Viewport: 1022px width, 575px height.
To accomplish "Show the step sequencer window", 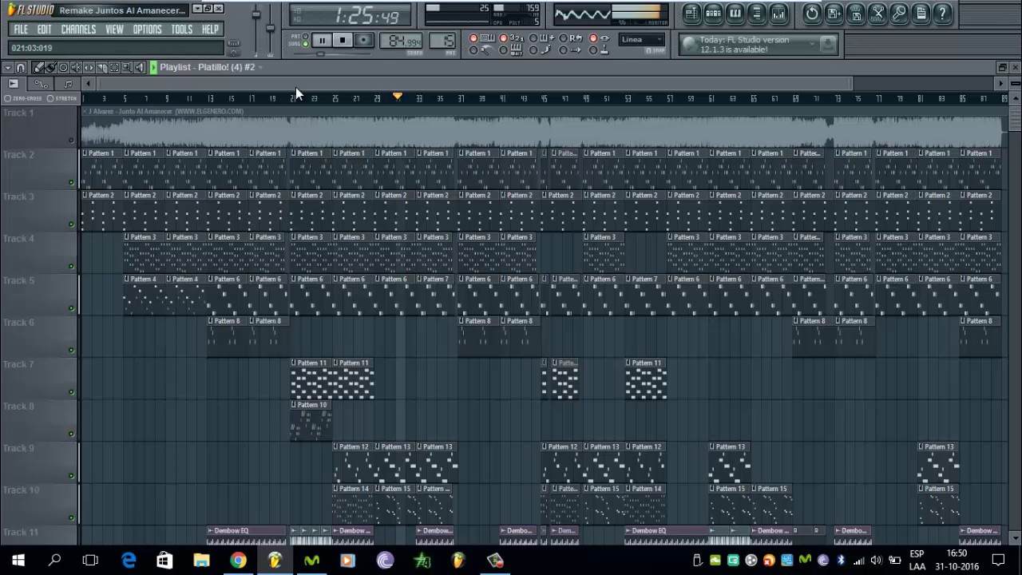I will [713, 14].
